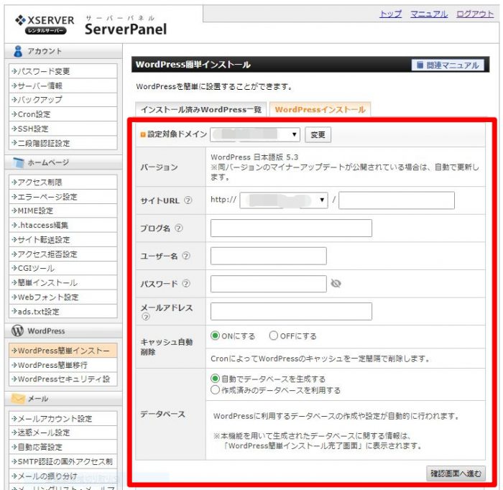This screenshot has width=503, height=490.
Task: Switch to WordPressインストール tab
Action: tap(320, 109)
